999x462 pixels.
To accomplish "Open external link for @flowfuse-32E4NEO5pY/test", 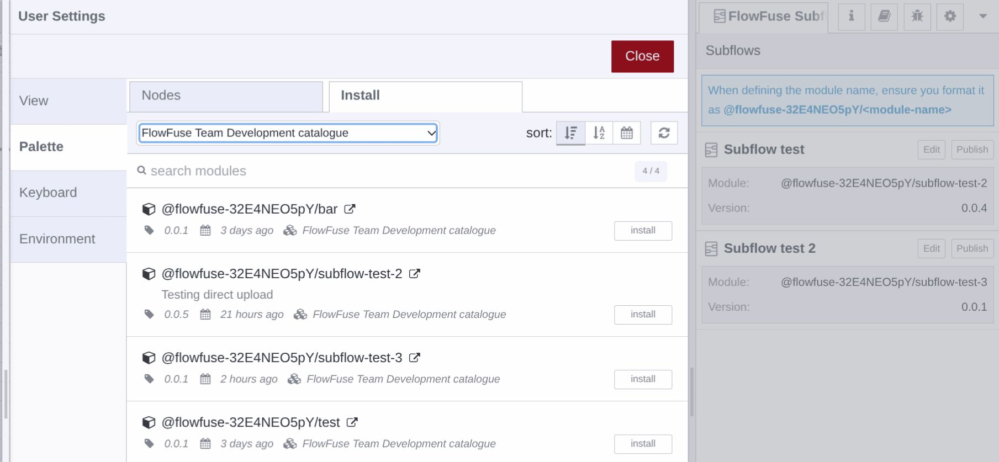I will coord(352,422).
